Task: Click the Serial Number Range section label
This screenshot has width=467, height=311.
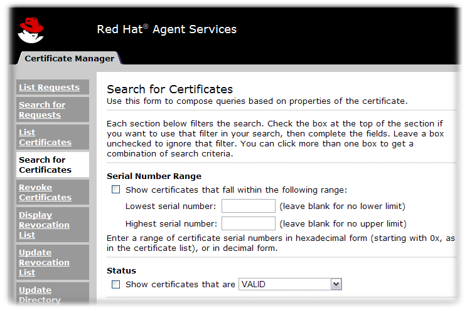Action: tap(154, 176)
